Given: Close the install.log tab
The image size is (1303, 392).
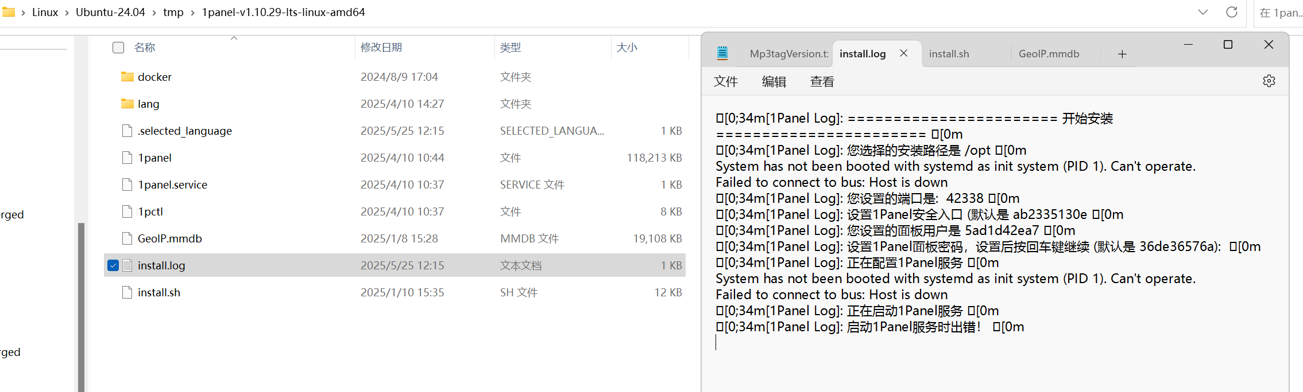Looking at the screenshot, I should pos(903,53).
